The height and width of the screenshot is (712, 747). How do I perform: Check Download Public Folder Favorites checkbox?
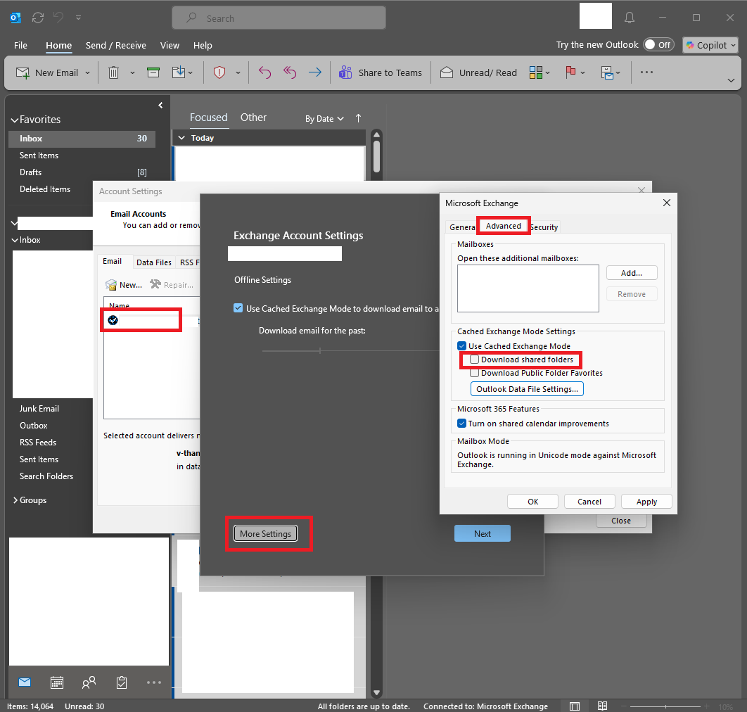[475, 373]
